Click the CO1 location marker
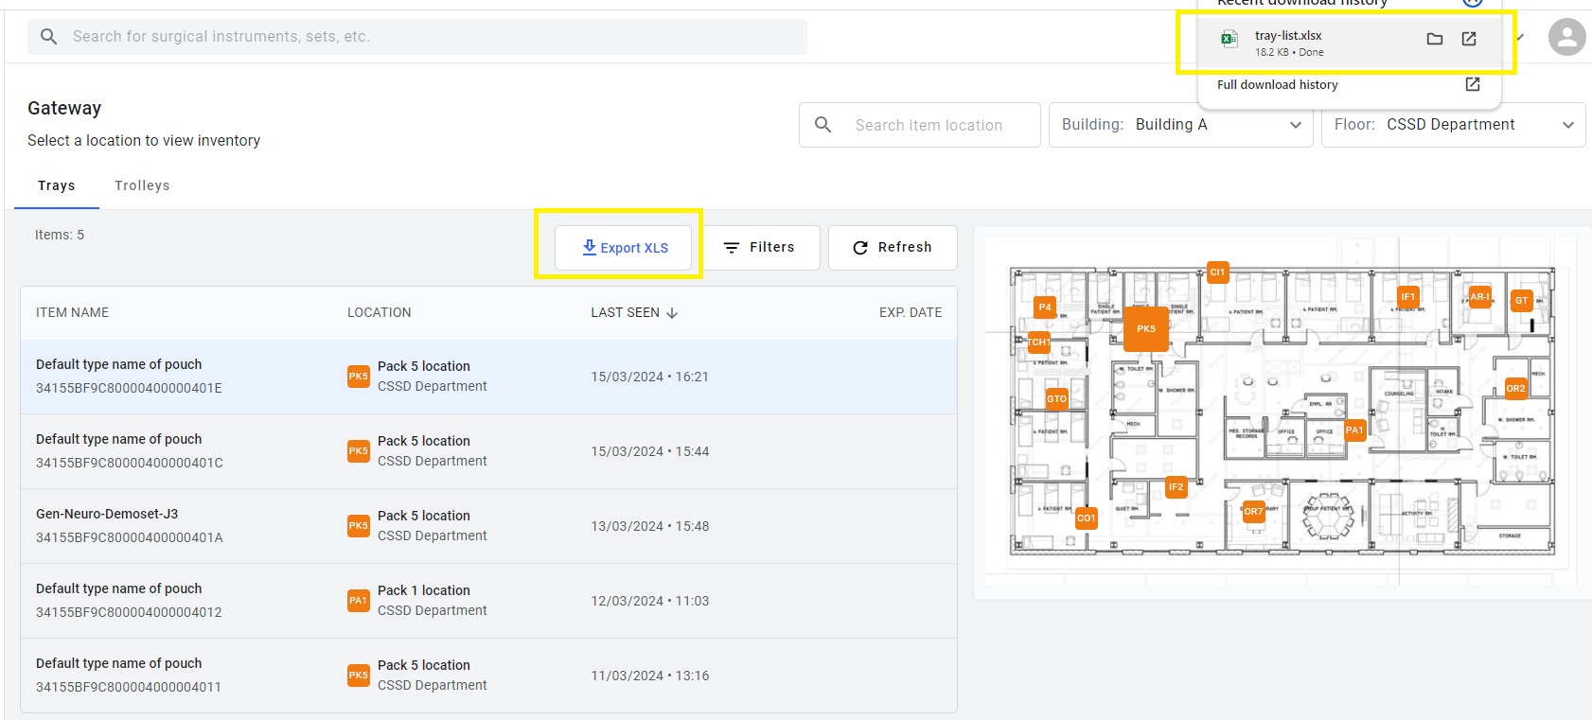This screenshot has height=720, width=1592. point(1086,518)
